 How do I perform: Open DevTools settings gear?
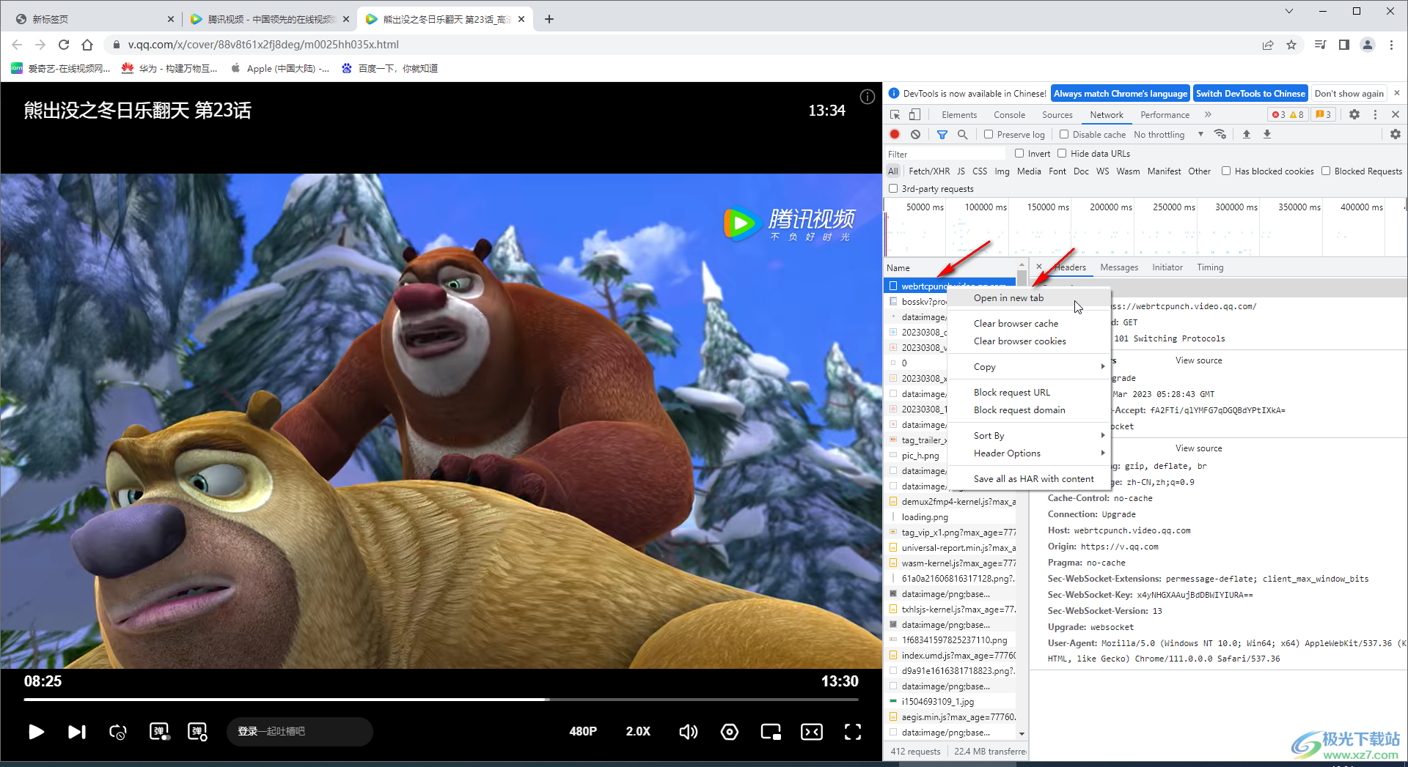1354,115
